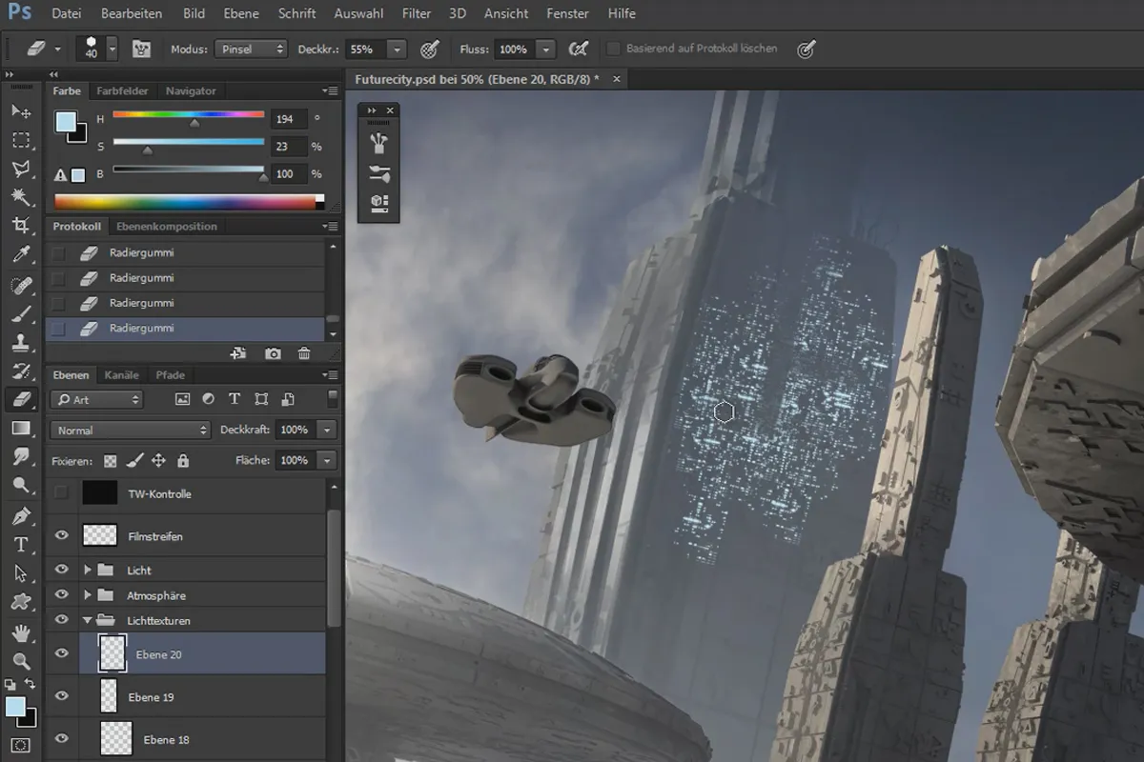Switch to the Ebenenkomposition tab
Viewport: 1144px width, 762px height.
point(166,226)
